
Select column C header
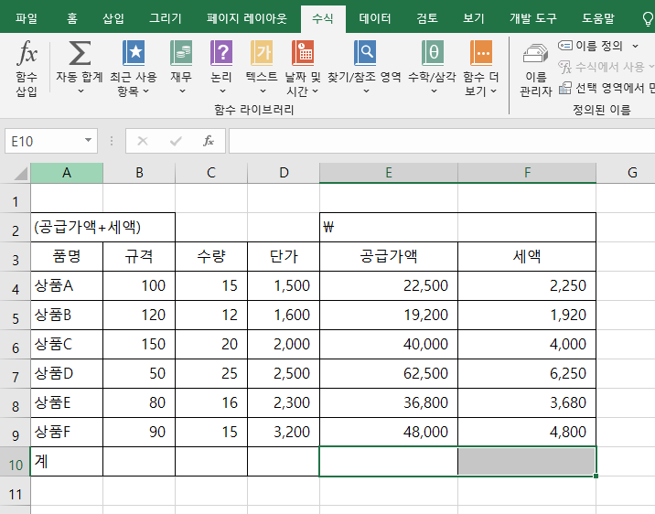(x=211, y=173)
